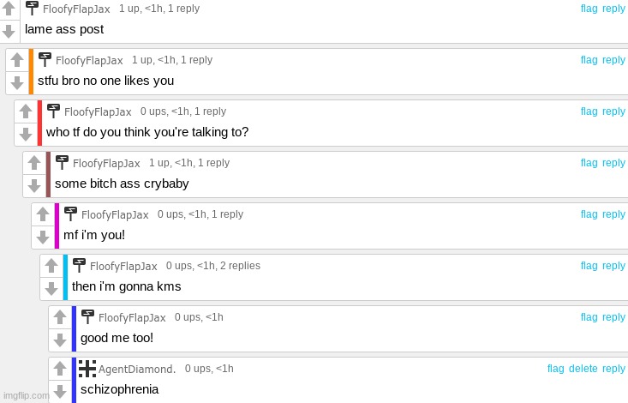
Task: Upvote the 'good me too!' comment
Action: coord(60,317)
